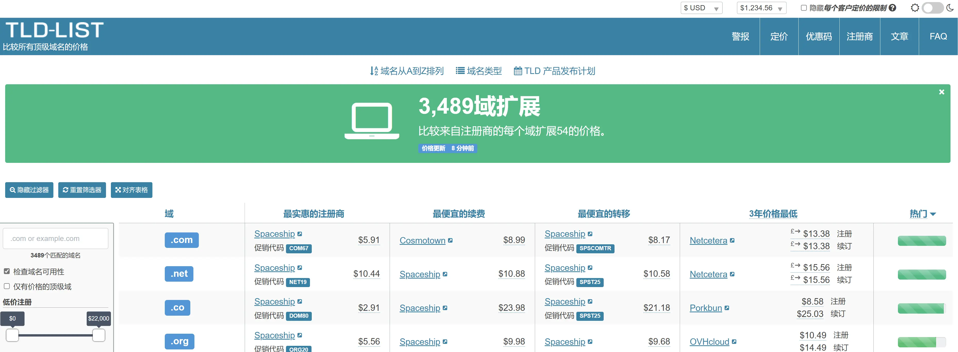Open OVHcloud link in .org row
The width and height of the screenshot is (958, 352).
click(x=709, y=342)
